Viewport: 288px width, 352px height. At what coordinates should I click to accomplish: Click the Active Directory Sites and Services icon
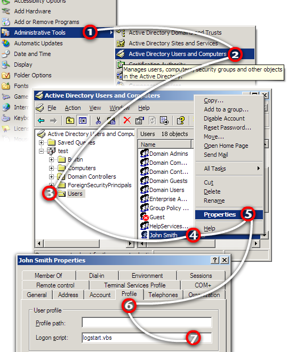point(121,43)
